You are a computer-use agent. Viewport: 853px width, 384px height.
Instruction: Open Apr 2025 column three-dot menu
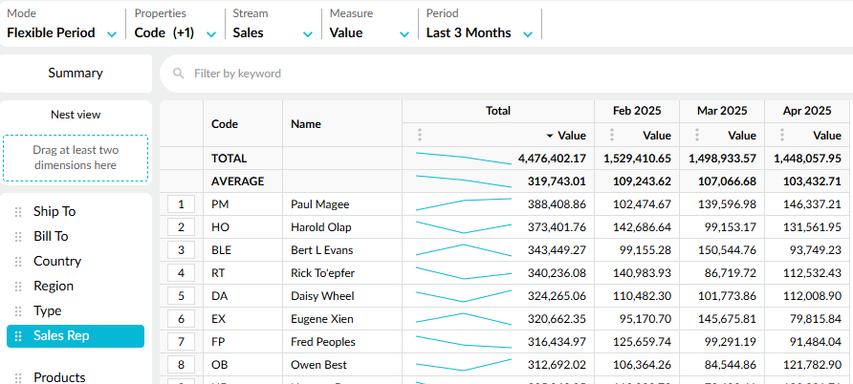(780, 136)
